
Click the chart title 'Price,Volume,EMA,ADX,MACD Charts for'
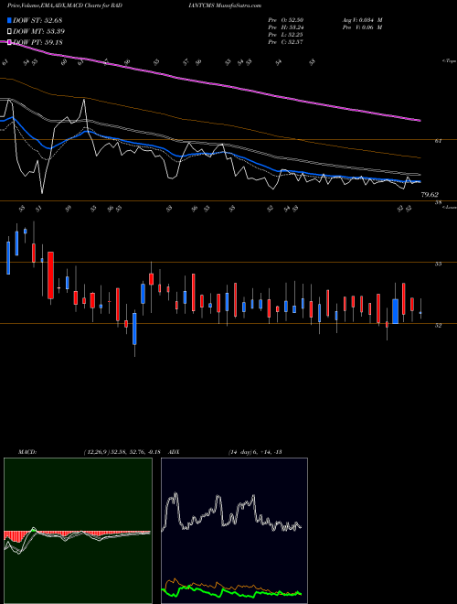pyautogui.click(x=60, y=5)
